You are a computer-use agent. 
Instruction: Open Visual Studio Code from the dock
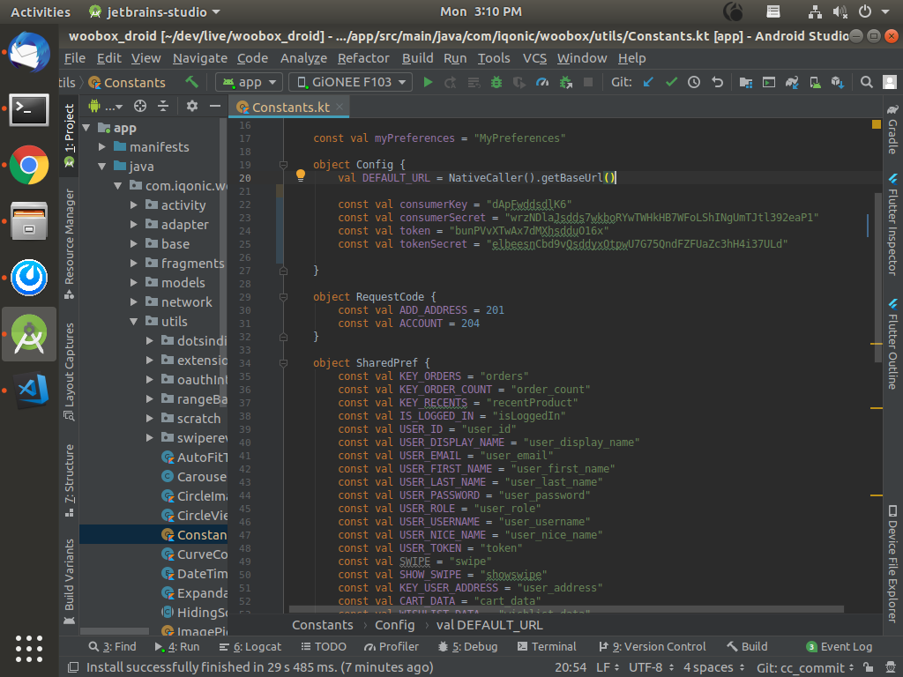(x=29, y=391)
